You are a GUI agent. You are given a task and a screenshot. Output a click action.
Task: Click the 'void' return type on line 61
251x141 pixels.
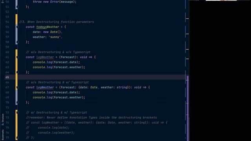[x=84, y=57]
